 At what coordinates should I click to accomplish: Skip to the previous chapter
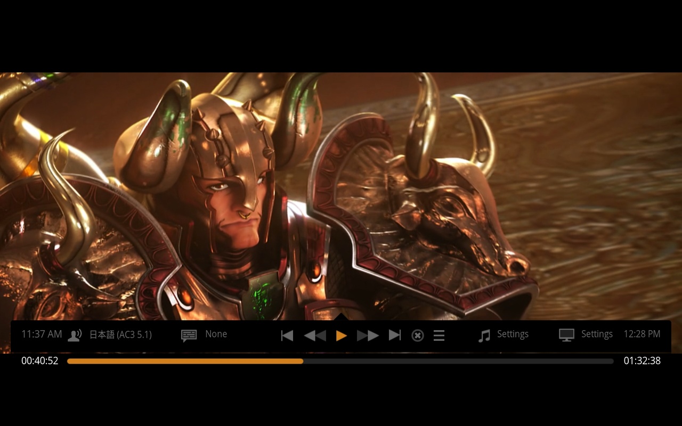pyautogui.click(x=287, y=335)
